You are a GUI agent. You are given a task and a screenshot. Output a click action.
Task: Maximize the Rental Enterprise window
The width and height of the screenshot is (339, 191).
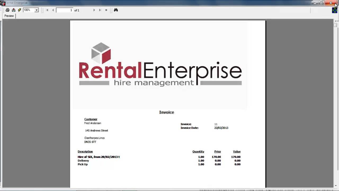[321, 3]
